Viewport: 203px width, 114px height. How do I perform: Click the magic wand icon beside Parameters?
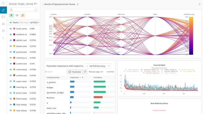(85, 72)
